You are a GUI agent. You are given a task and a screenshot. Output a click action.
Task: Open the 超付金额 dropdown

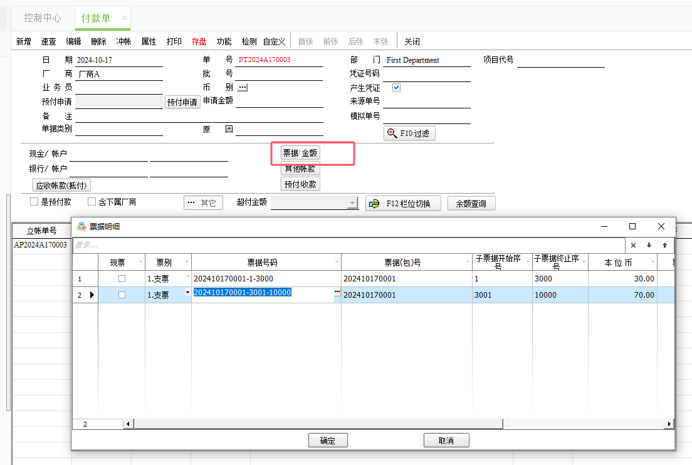(x=352, y=203)
